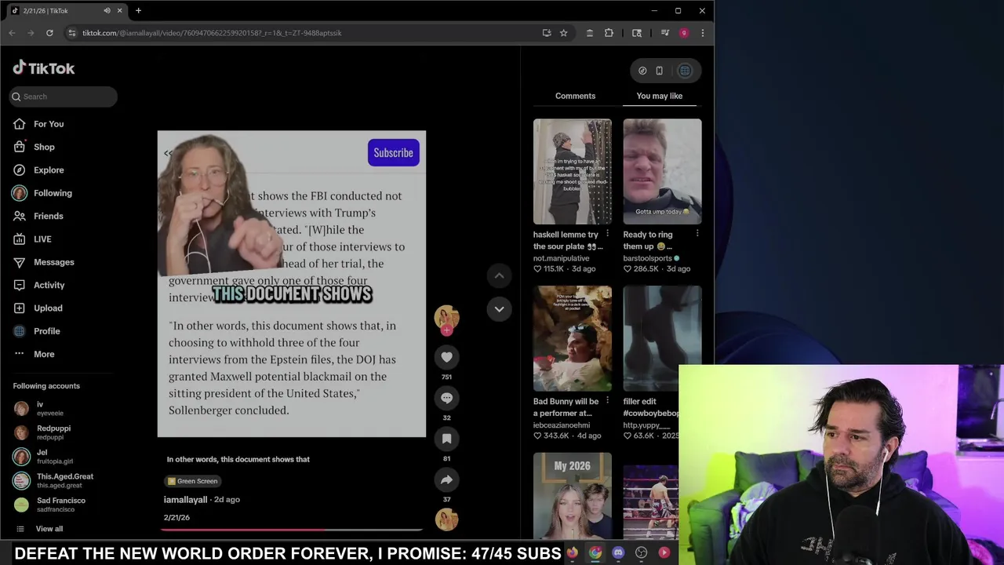The image size is (1004, 565).
Task: Expand the More menu in sidebar
Action: click(44, 354)
